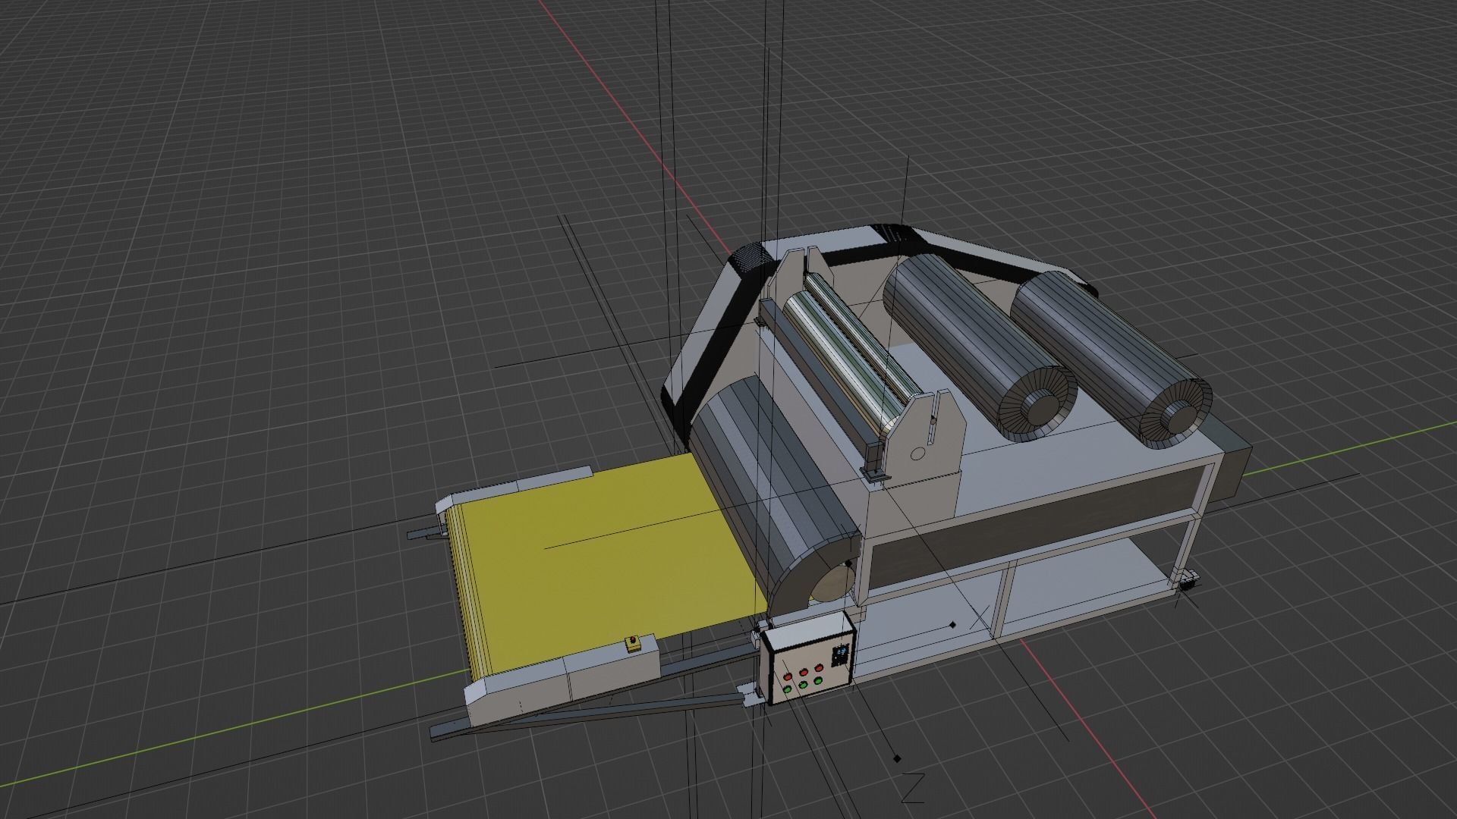Image resolution: width=1457 pixels, height=819 pixels.
Task: Click the rightmost red button on control panel
Action: click(819, 668)
